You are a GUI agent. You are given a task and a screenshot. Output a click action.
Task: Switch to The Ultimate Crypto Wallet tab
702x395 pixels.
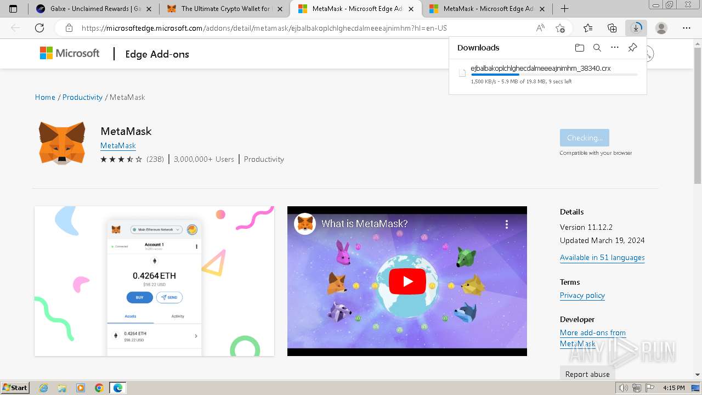pos(225,9)
